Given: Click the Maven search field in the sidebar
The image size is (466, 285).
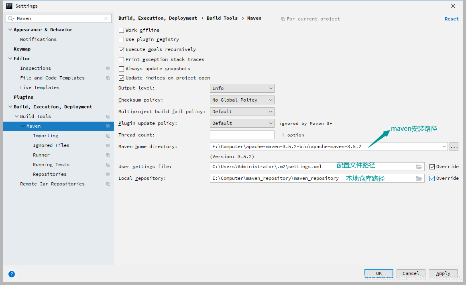Looking at the screenshot, I should (x=59, y=18).
